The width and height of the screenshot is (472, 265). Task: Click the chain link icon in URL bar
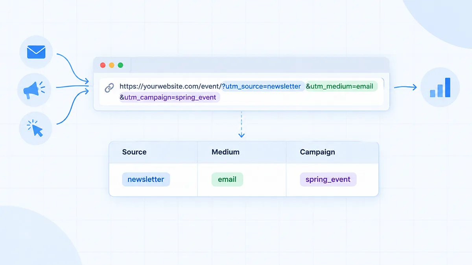point(109,88)
